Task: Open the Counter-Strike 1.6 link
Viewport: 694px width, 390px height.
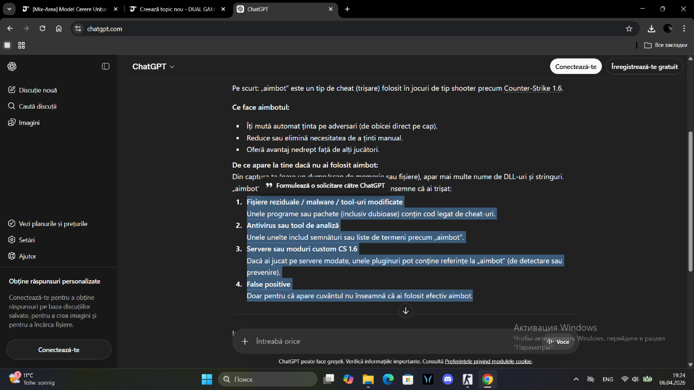Action: [533, 88]
